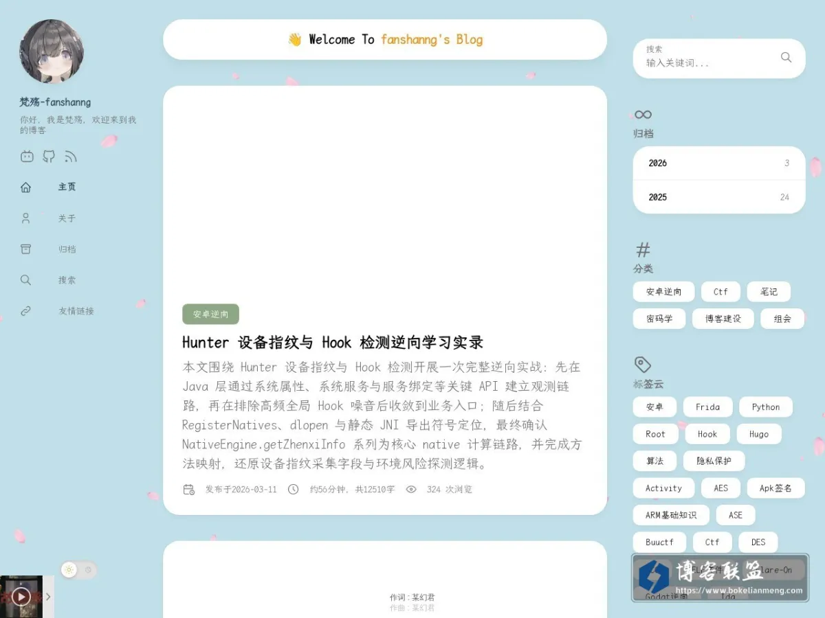The height and width of the screenshot is (618, 825).
Task: Open the 搜索 sidebar menu item
Action: point(67,280)
